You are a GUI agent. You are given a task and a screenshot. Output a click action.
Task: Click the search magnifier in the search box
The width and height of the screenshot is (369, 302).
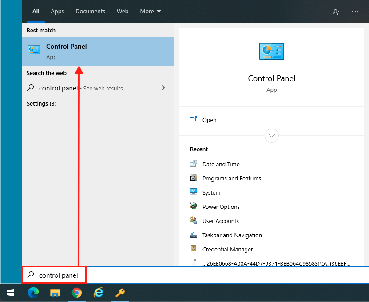pos(30,275)
